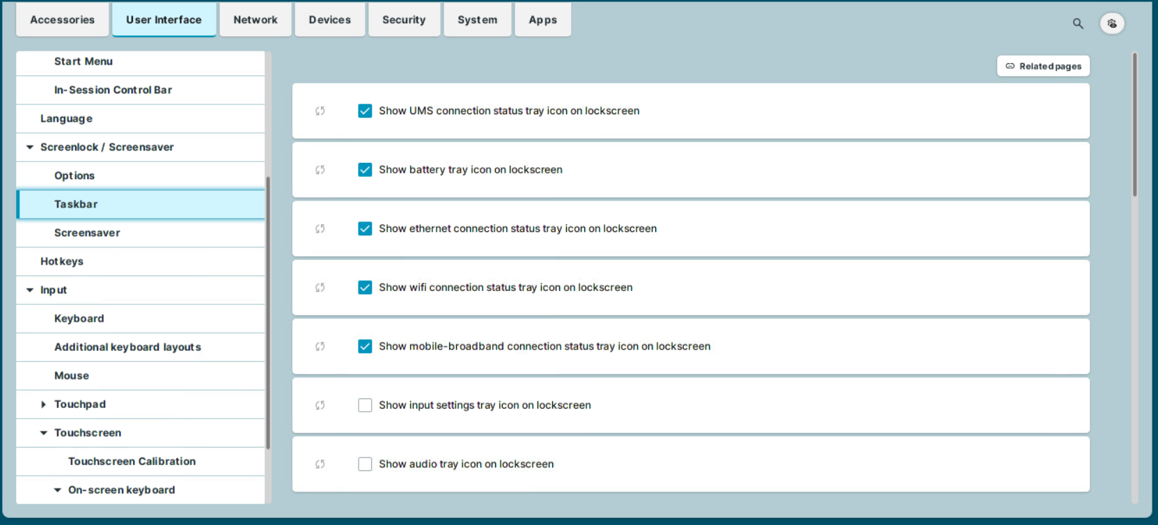
Task: Enable audio tray icon on lockscreen checkbox
Action: click(365, 464)
